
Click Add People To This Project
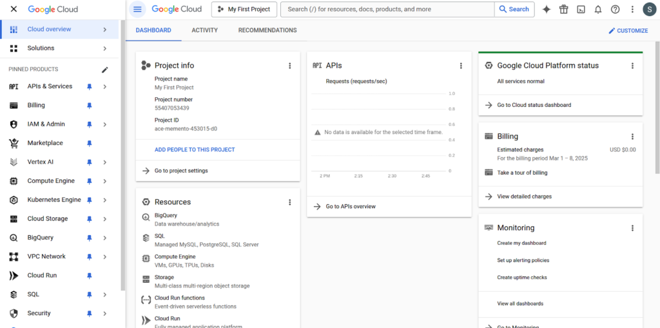[x=195, y=150]
